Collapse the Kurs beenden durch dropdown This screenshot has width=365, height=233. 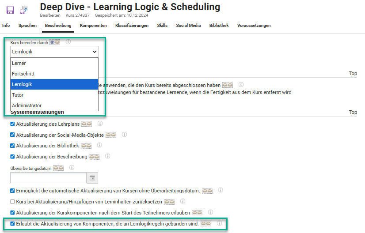click(x=54, y=52)
